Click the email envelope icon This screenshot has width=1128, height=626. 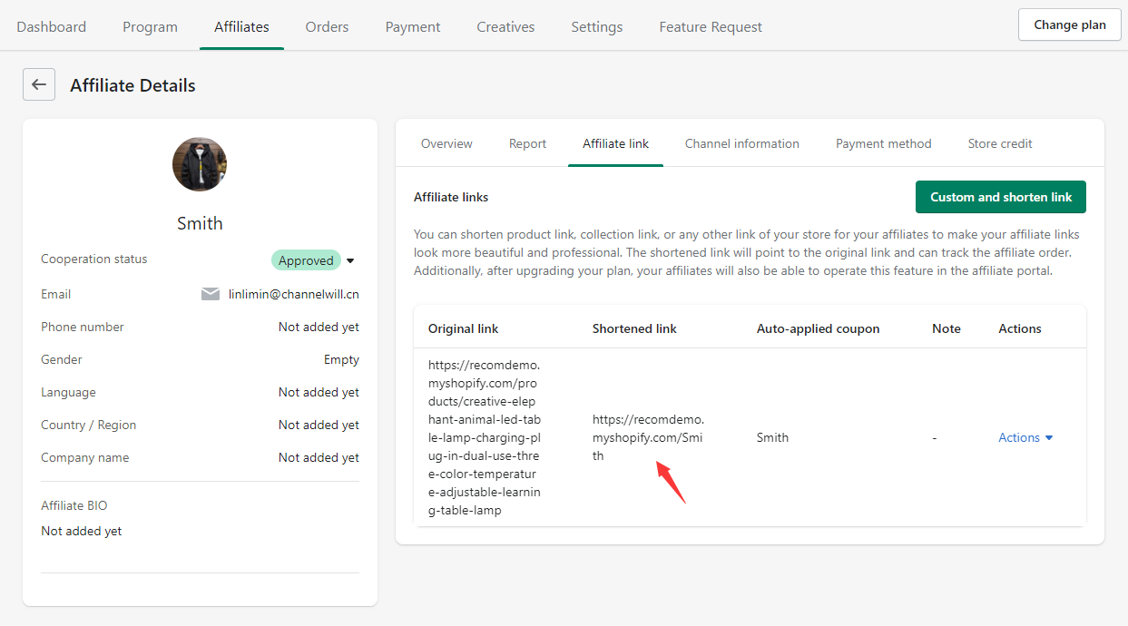(x=211, y=294)
